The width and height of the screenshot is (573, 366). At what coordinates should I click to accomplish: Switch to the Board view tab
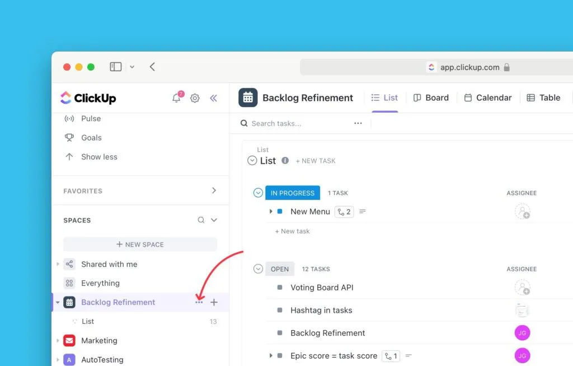(x=431, y=98)
